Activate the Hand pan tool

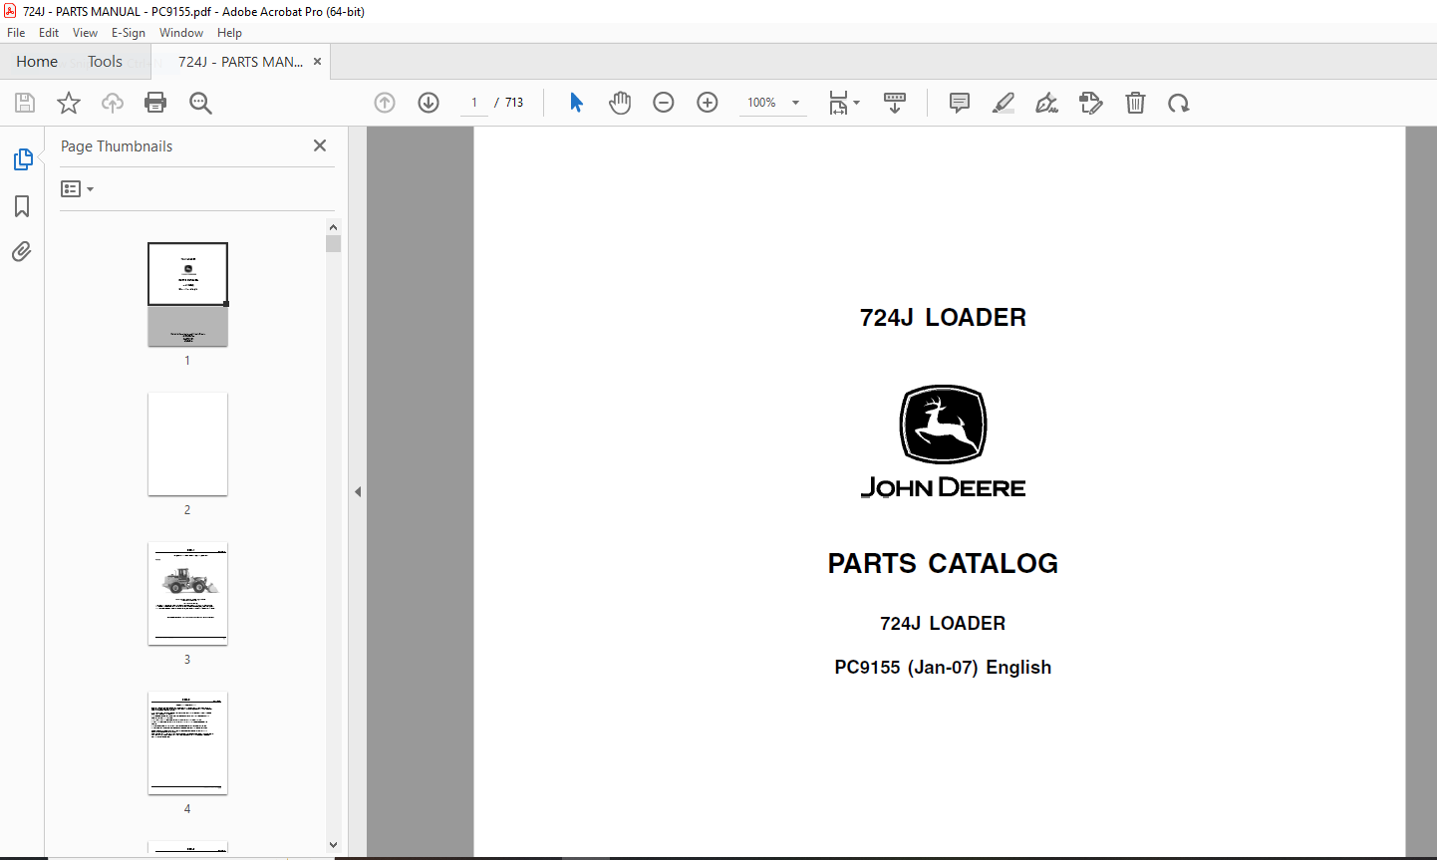[x=620, y=103]
